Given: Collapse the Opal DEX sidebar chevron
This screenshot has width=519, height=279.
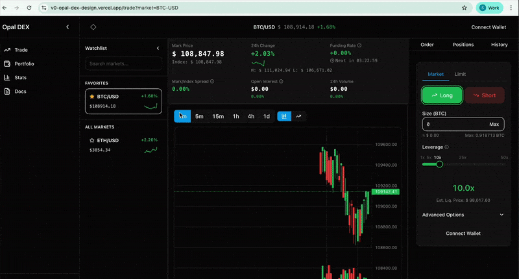Looking at the screenshot, I should pos(67,27).
